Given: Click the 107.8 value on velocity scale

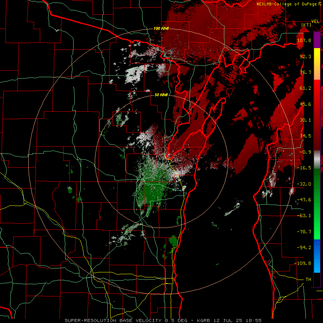Looking at the screenshot, I should coord(304,40).
